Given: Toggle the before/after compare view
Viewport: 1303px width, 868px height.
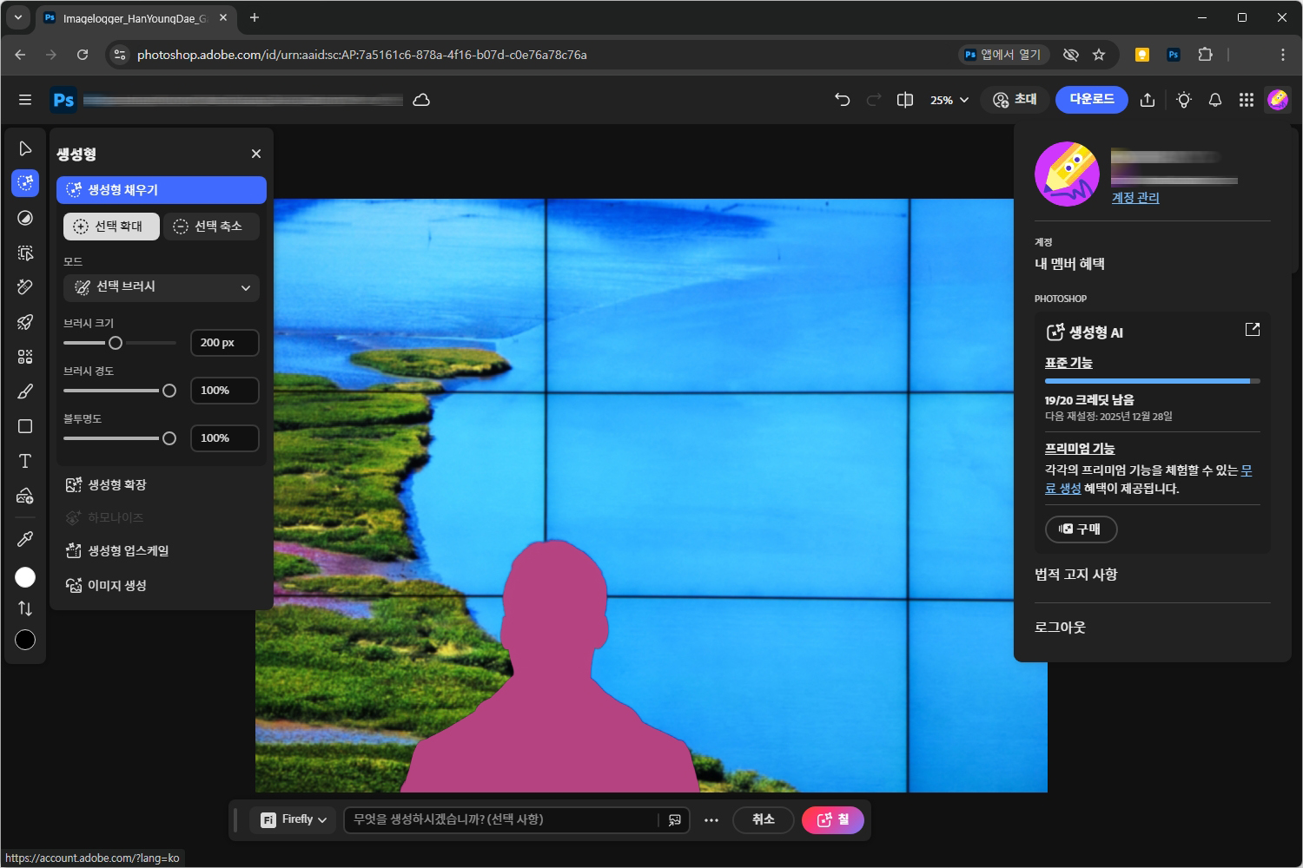Looking at the screenshot, I should [x=905, y=100].
